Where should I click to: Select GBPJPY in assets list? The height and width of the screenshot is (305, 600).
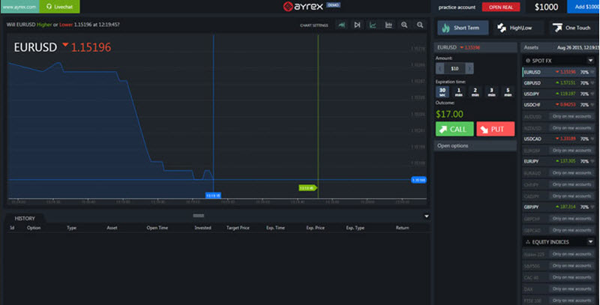point(559,207)
